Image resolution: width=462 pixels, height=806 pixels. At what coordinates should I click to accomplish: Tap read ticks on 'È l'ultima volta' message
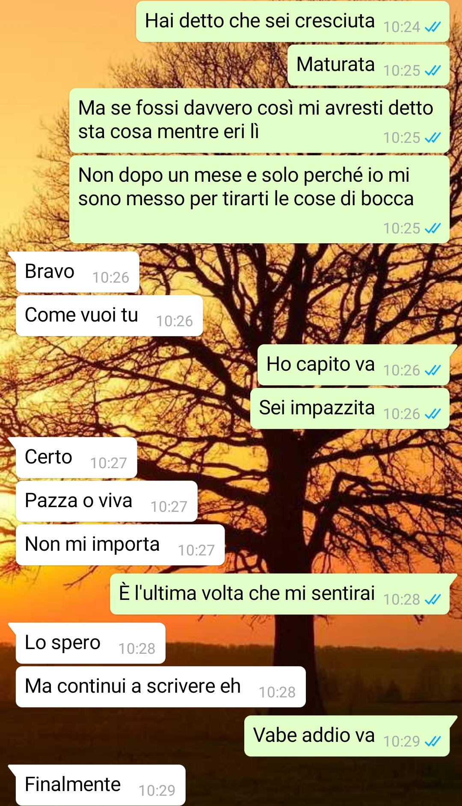click(432, 599)
